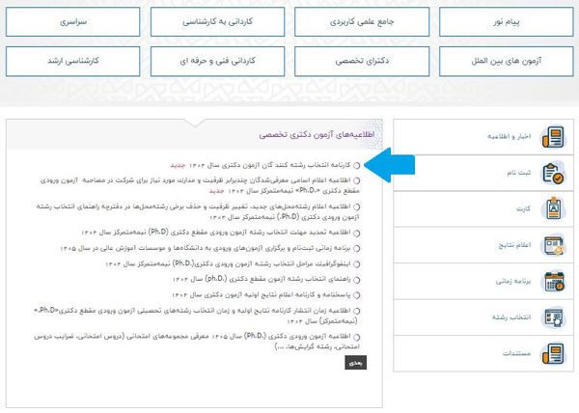This screenshot has height=413, width=579.
Task: Click the مستندات documents icon
Action: 553,353
